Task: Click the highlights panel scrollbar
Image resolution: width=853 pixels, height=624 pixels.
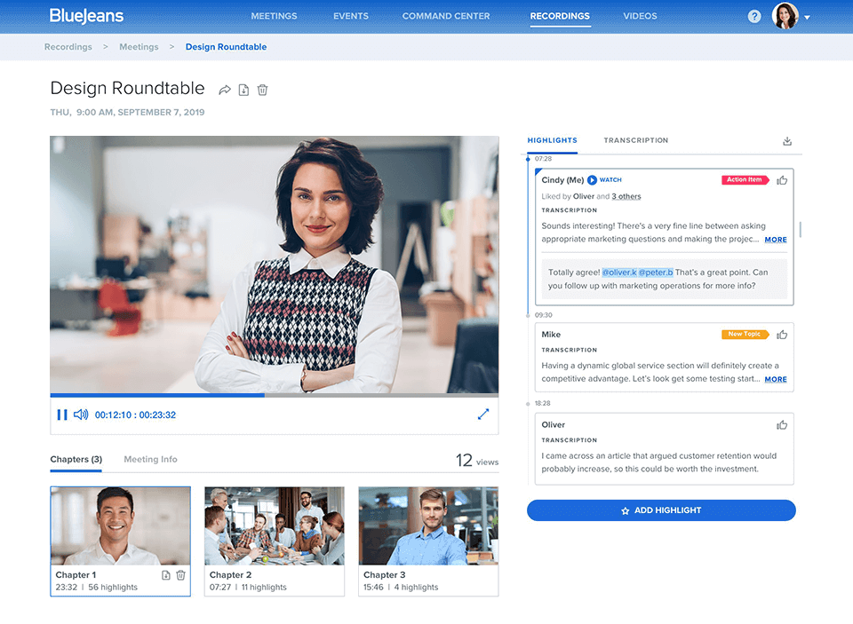Action: pyautogui.click(x=801, y=229)
